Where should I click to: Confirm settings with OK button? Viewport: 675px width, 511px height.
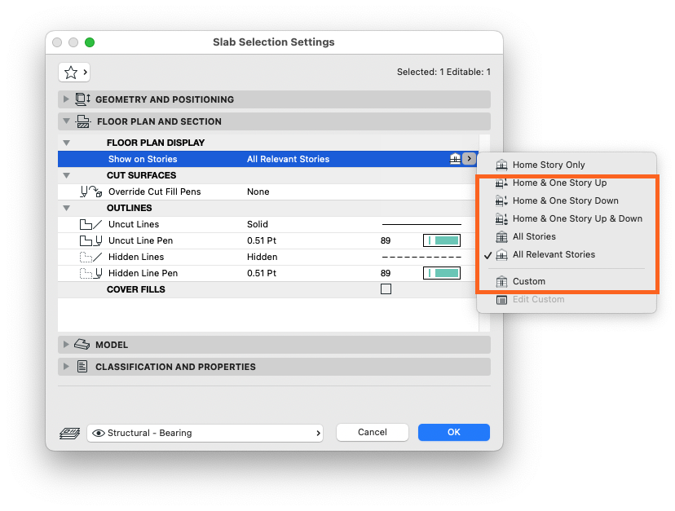point(454,432)
